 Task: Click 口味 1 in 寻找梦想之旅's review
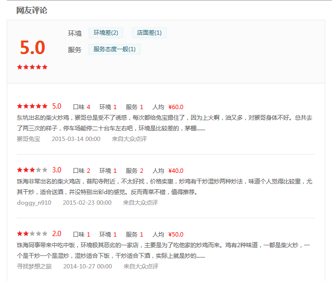click(82, 235)
